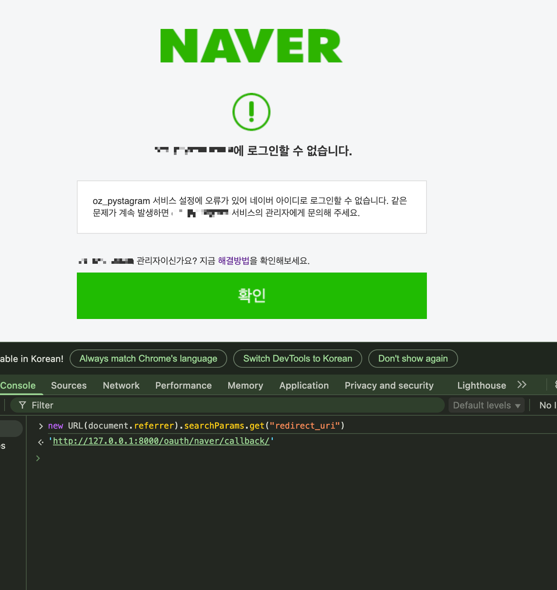Open the Lighthouse tab
557x590 pixels.
pos(482,386)
